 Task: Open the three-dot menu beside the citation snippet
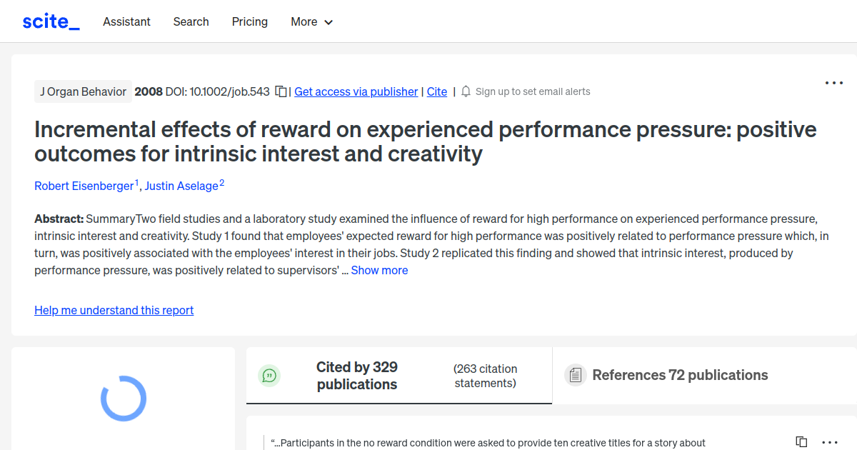click(829, 443)
